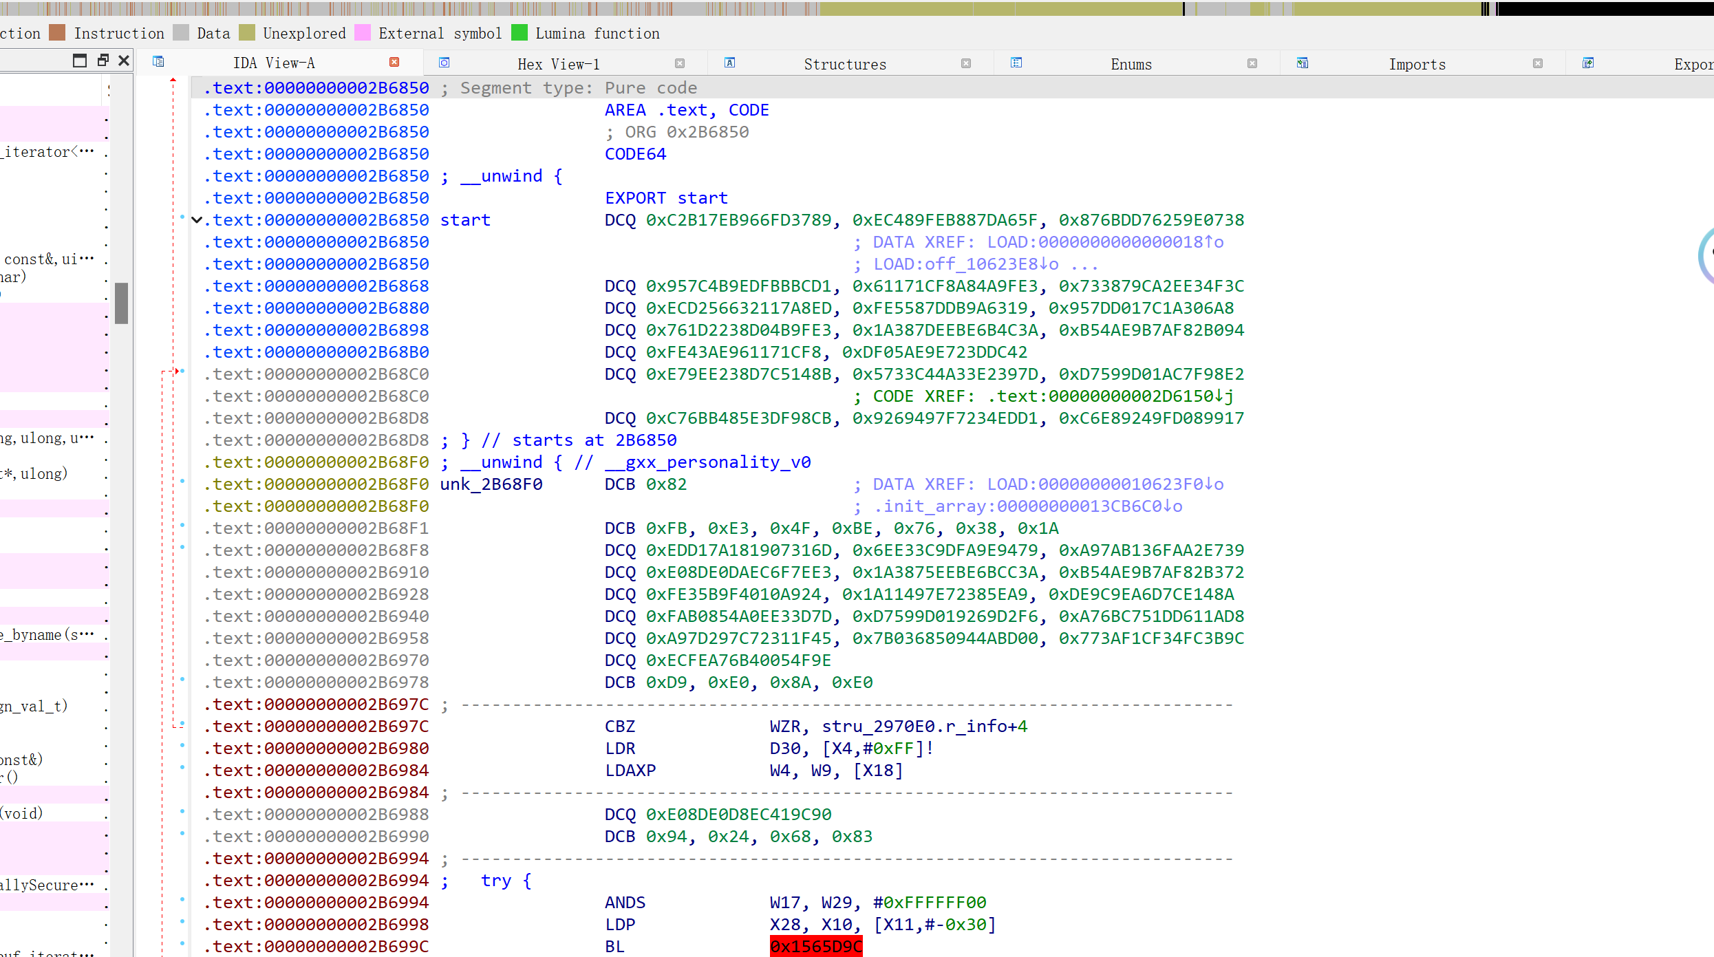Screen dimensions: 1714x957
Task: Collapse the start function data fold
Action: click(197, 220)
